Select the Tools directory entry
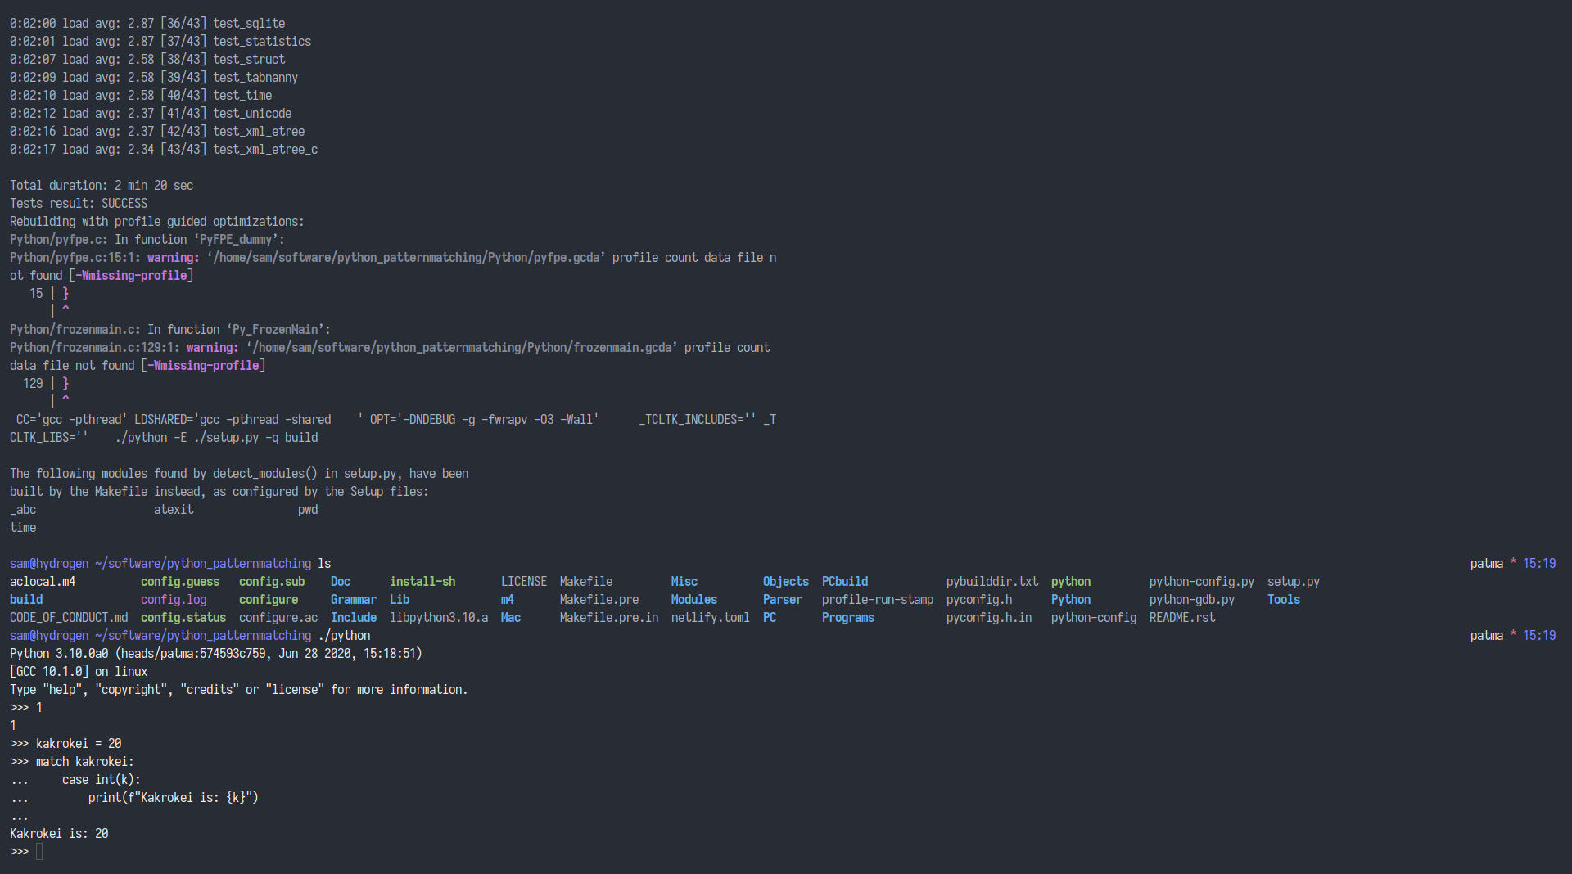 pos(1283,600)
